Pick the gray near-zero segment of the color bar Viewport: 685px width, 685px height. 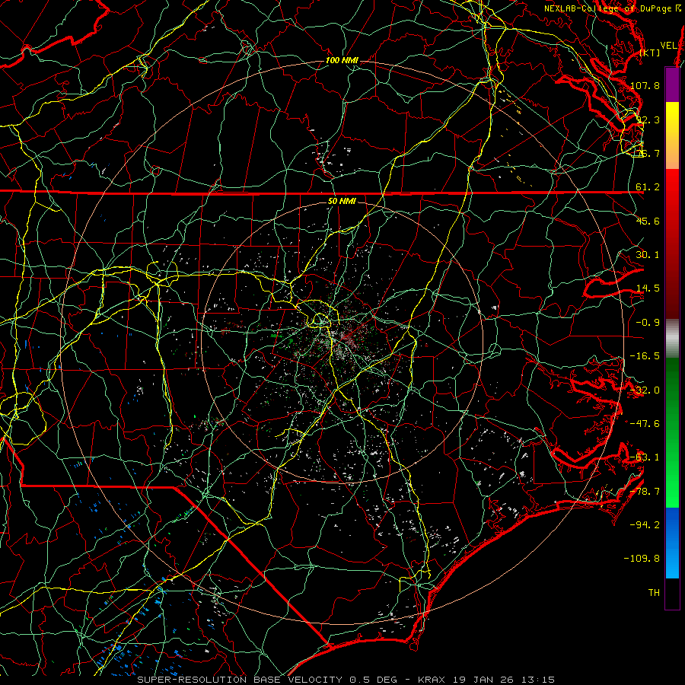pos(672,339)
